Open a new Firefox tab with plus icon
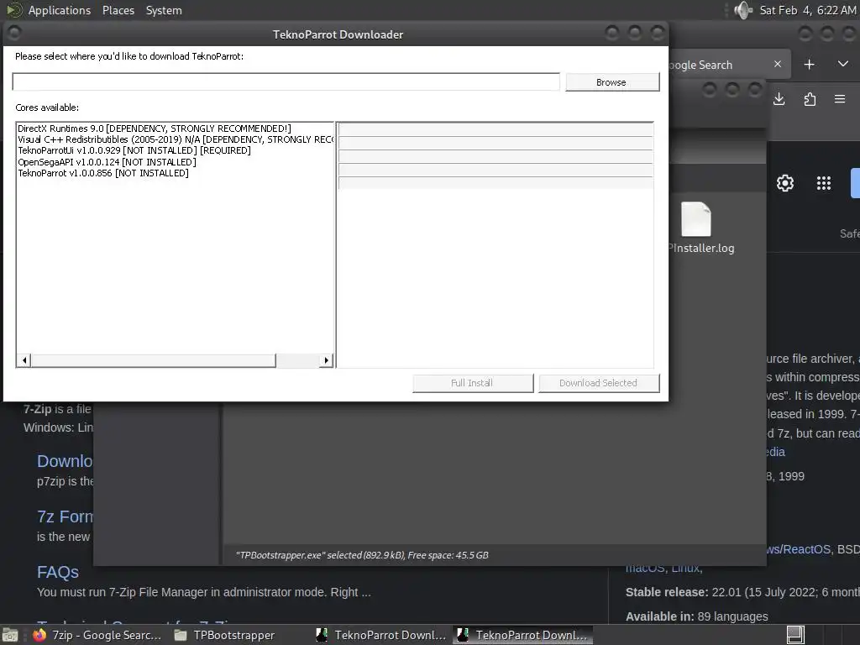 tap(809, 65)
